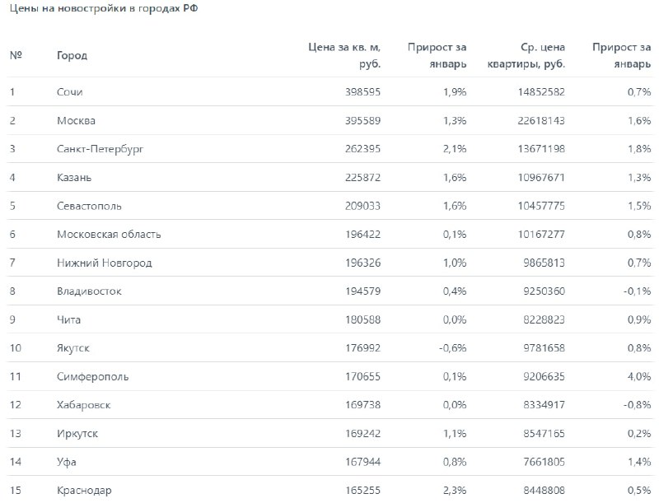Select the Хабаровск city cell
This screenshot has height=503, width=659.
[x=84, y=405]
